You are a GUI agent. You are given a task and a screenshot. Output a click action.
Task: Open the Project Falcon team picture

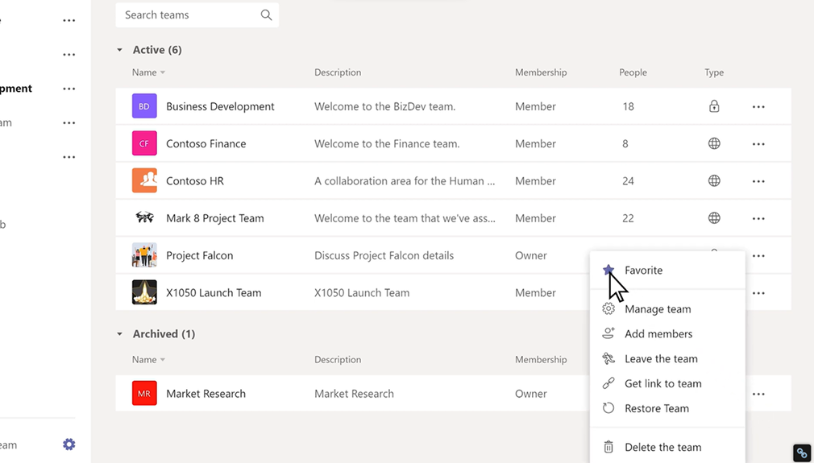point(144,255)
